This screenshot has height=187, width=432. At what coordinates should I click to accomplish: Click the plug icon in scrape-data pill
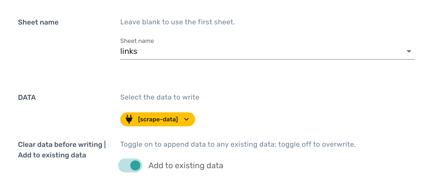point(129,119)
